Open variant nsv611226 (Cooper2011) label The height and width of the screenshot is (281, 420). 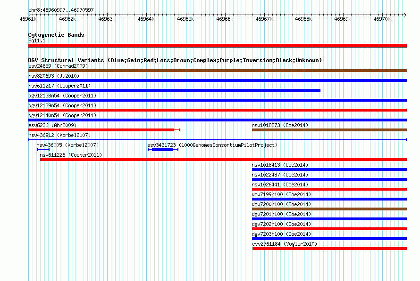[x=71, y=155]
